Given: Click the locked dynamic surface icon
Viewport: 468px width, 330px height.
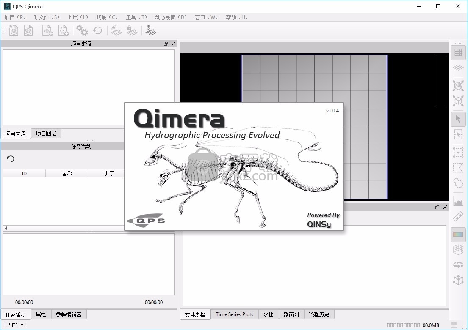Looking at the screenshot, I should (132, 30).
